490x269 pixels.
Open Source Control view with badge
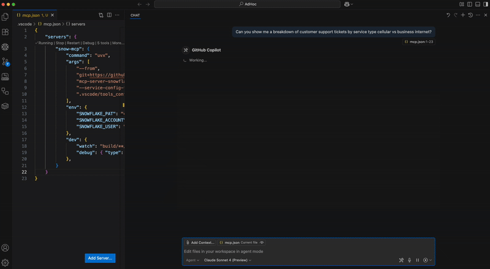pyautogui.click(x=6, y=61)
